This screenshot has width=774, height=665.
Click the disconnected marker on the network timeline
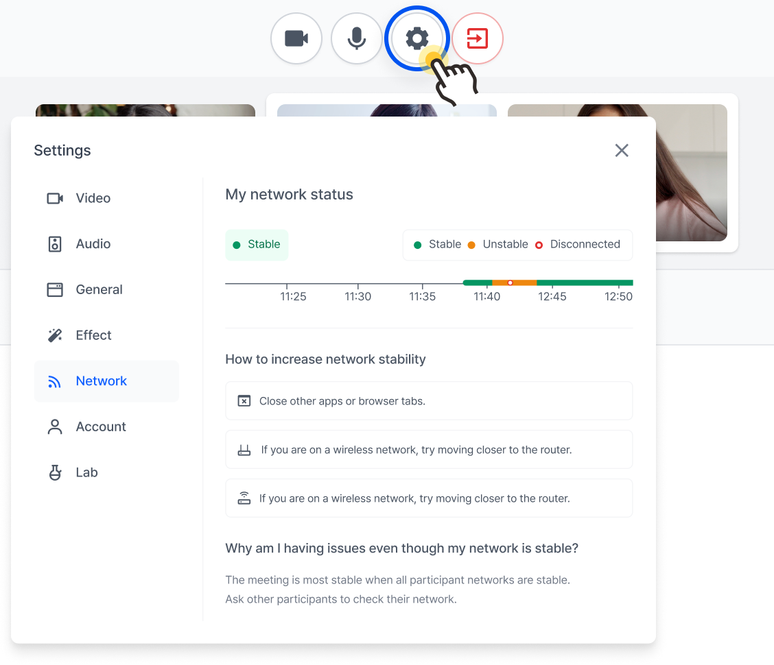(x=510, y=282)
